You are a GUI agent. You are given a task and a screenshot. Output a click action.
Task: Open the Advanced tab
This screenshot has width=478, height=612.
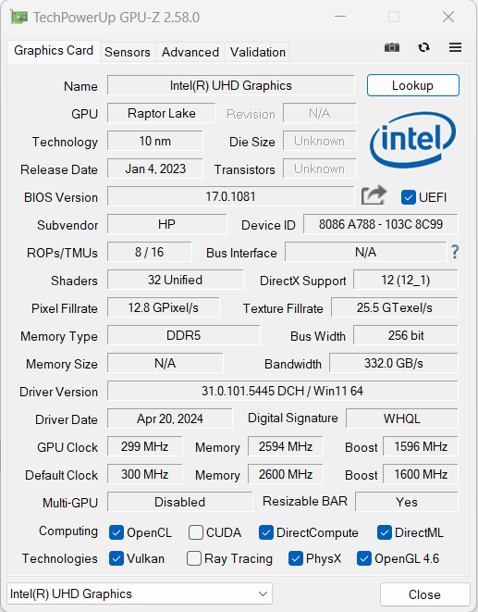[190, 52]
